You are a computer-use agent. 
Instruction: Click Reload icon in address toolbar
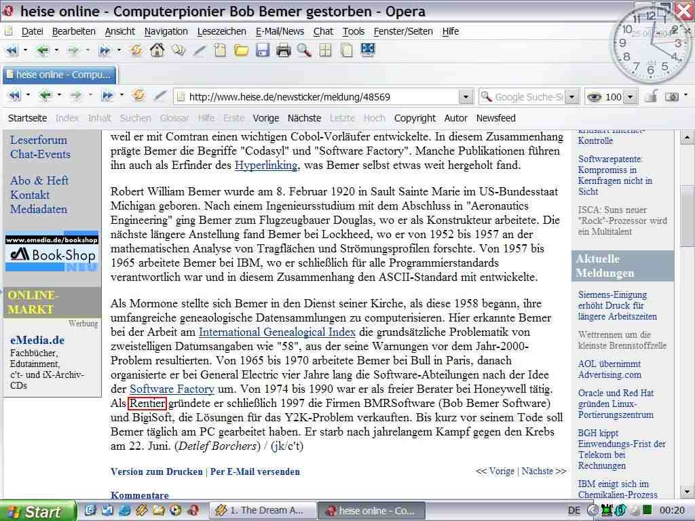click(138, 95)
